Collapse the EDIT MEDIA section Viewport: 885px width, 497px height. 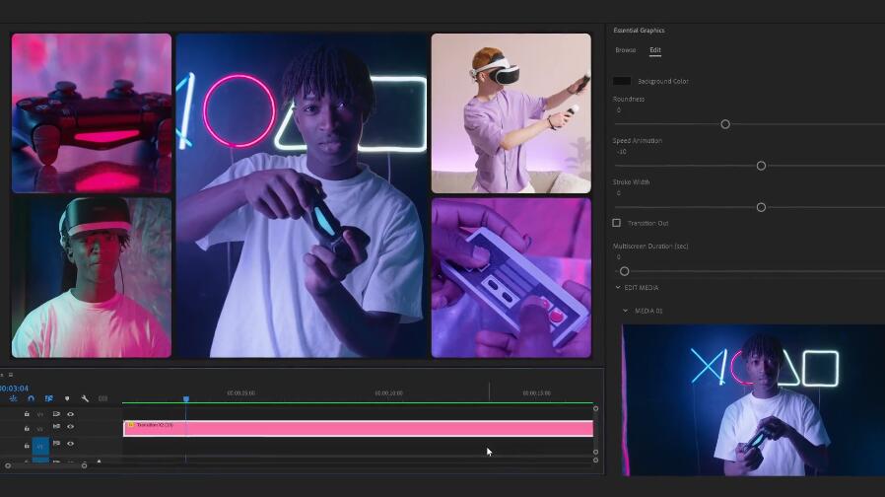618,288
